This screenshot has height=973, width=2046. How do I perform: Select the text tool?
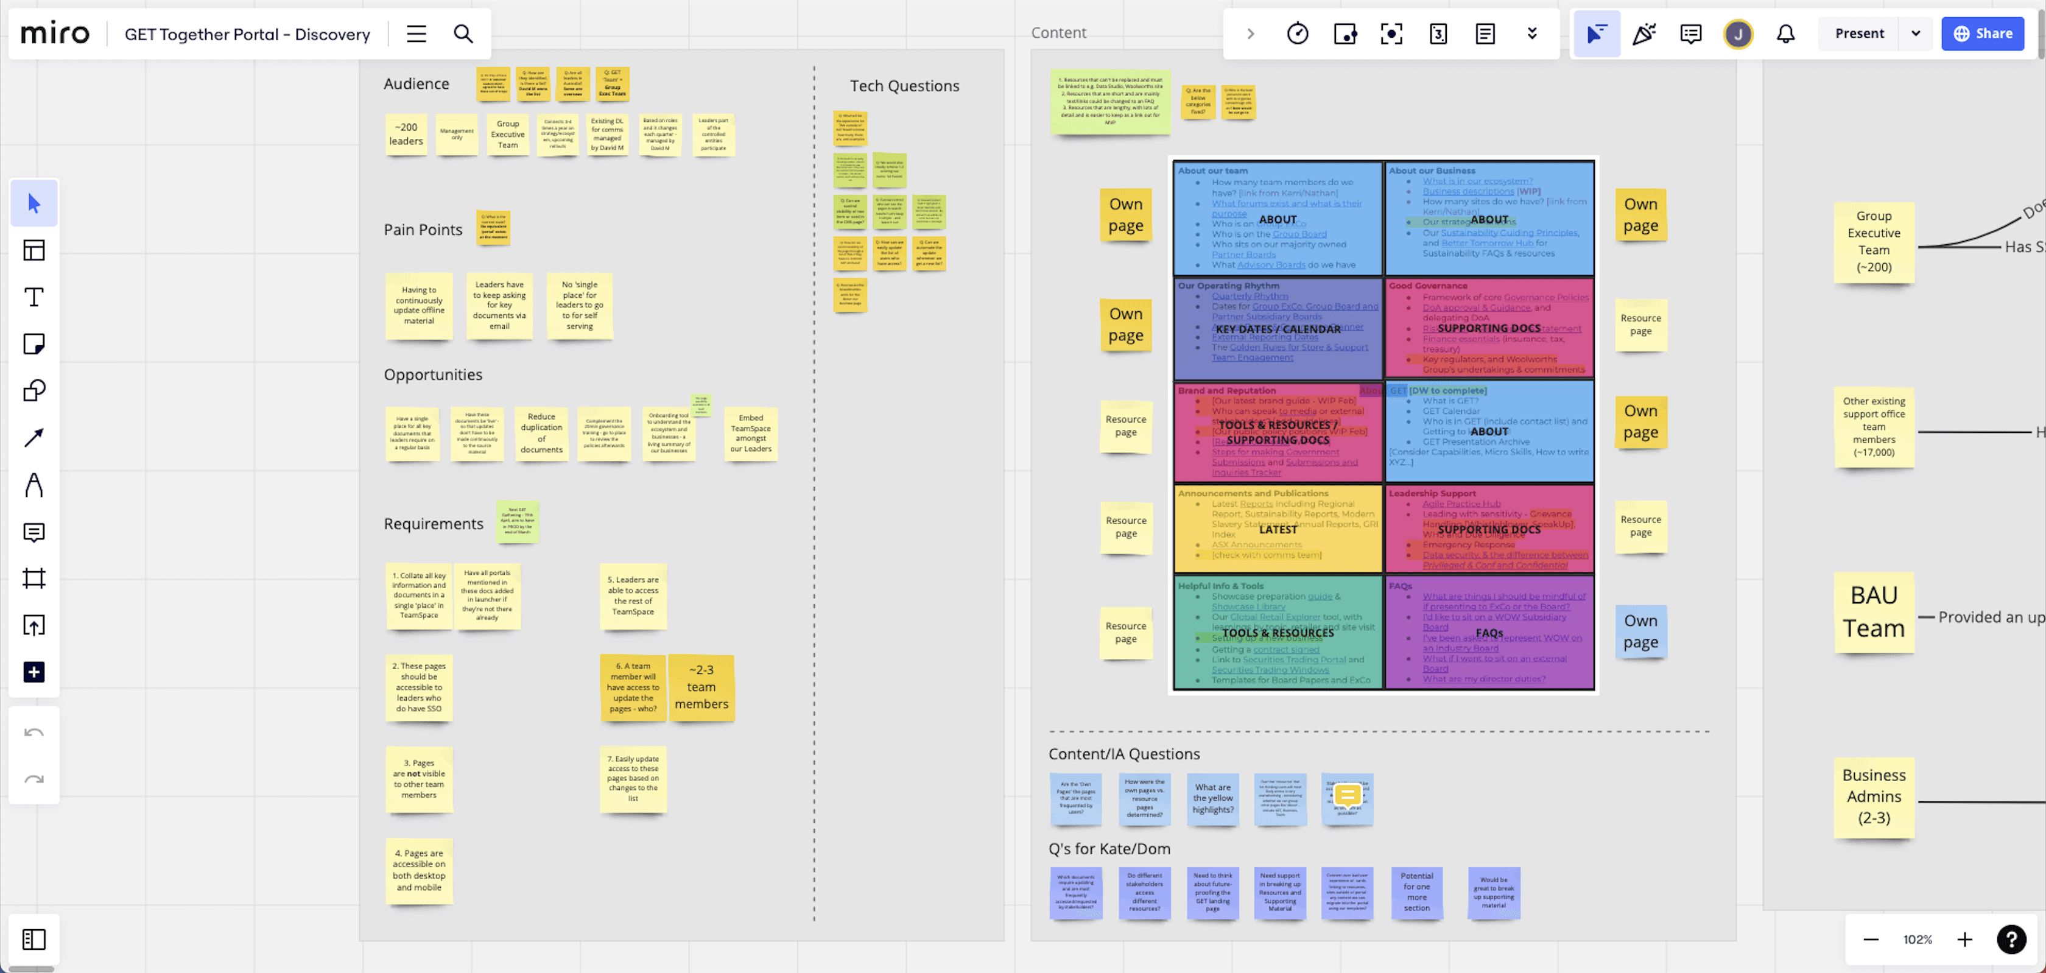pyautogui.click(x=33, y=297)
